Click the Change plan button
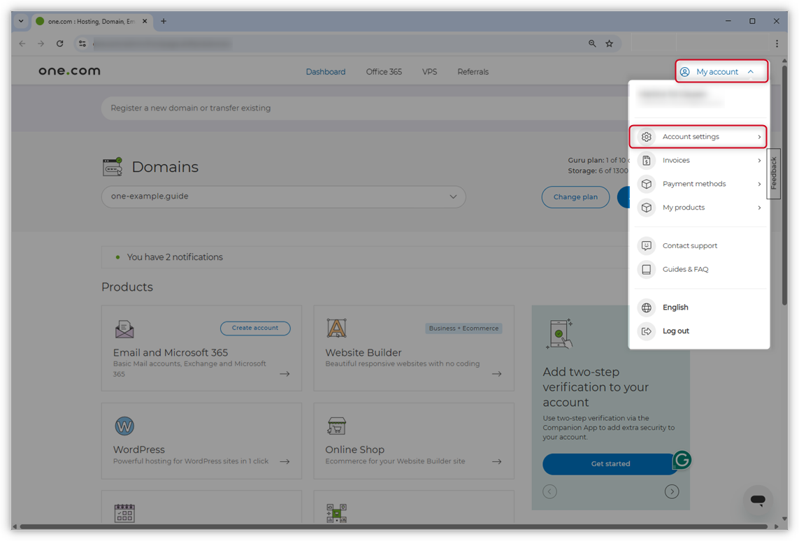Screen dimensions: 799x541 575,196
